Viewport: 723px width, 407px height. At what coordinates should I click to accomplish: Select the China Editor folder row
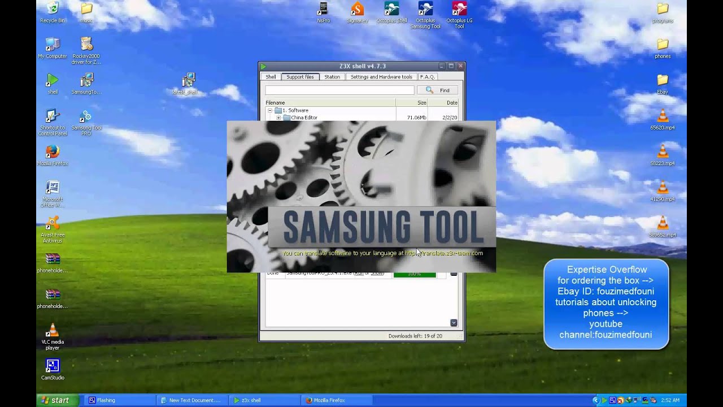click(x=361, y=118)
